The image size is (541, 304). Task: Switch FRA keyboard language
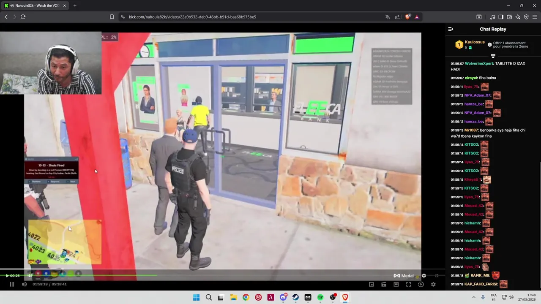pyautogui.click(x=494, y=297)
